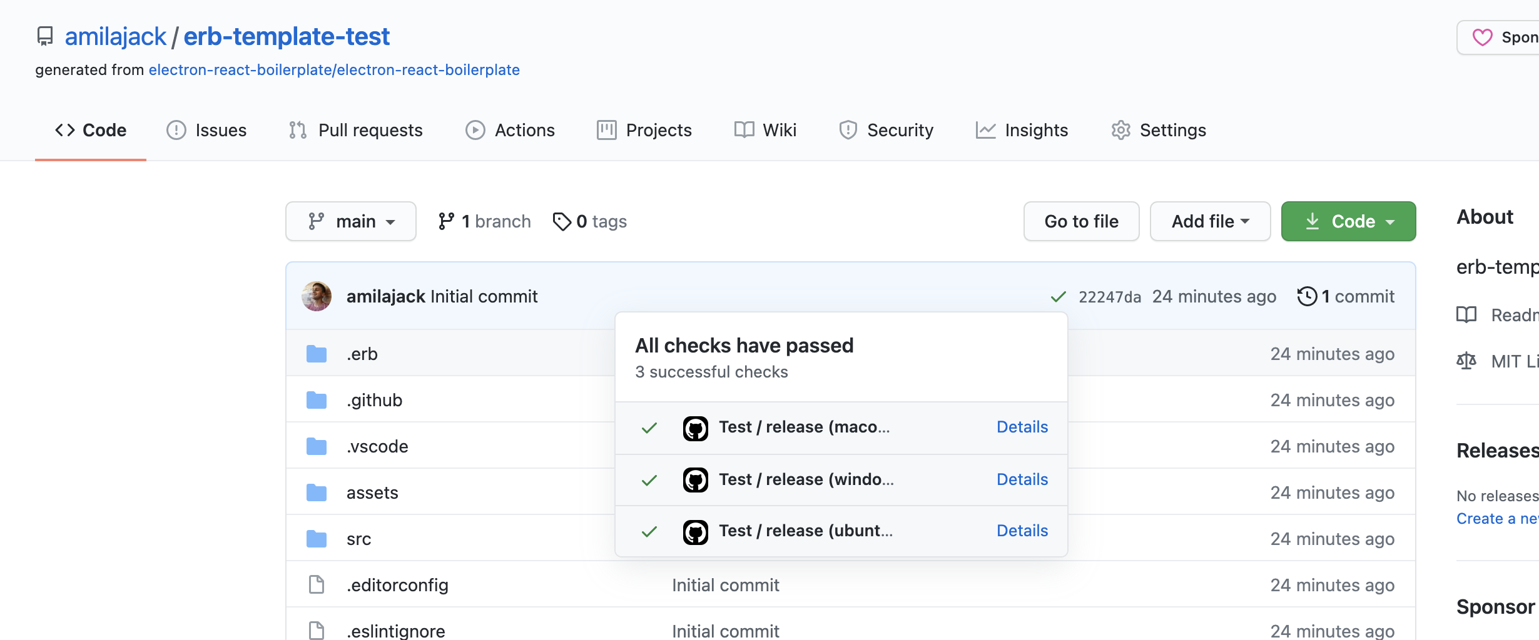Click the Go to file button

[1080, 221]
